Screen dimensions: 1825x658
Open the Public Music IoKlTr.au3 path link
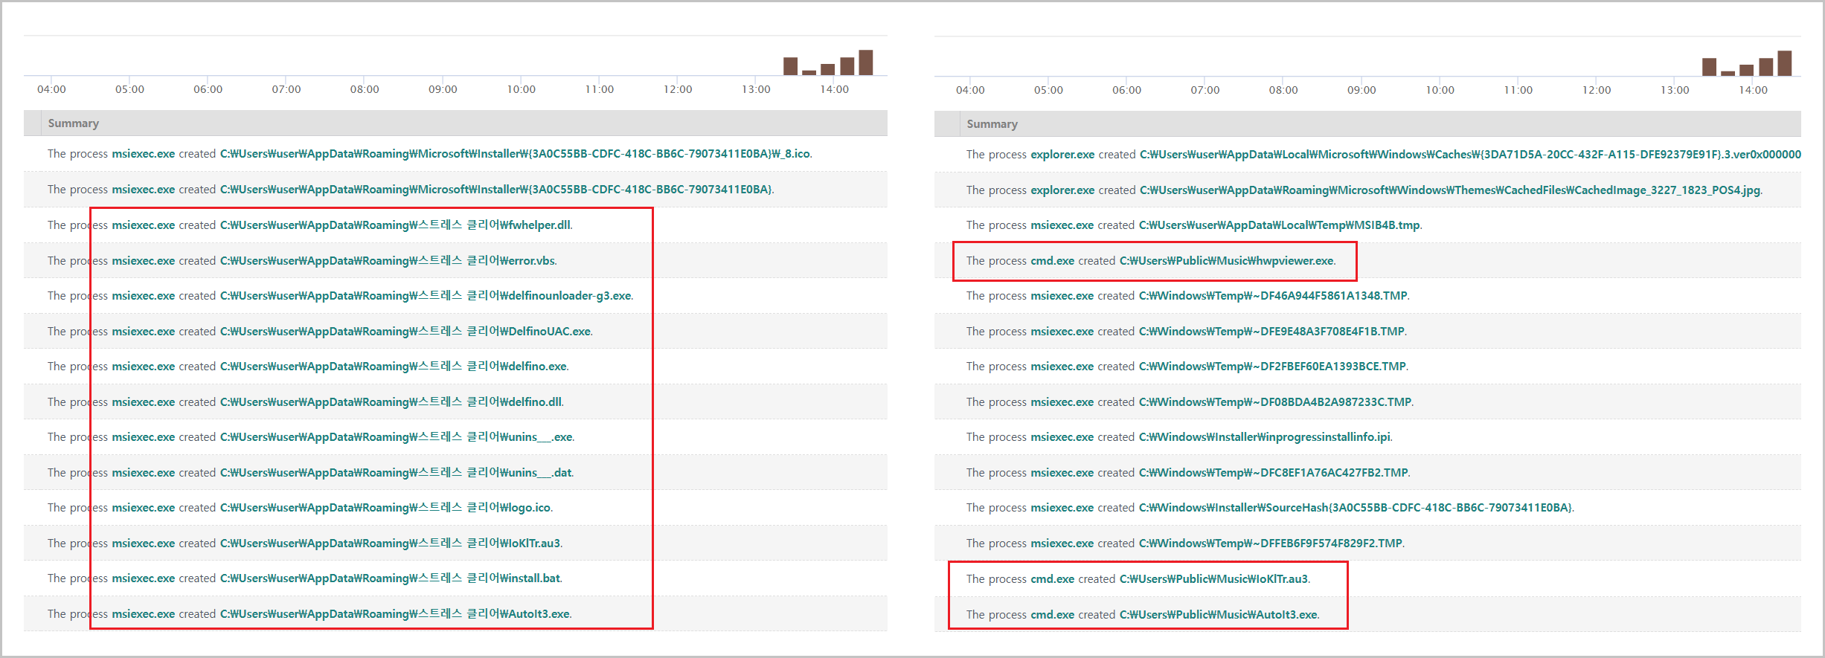(1213, 579)
